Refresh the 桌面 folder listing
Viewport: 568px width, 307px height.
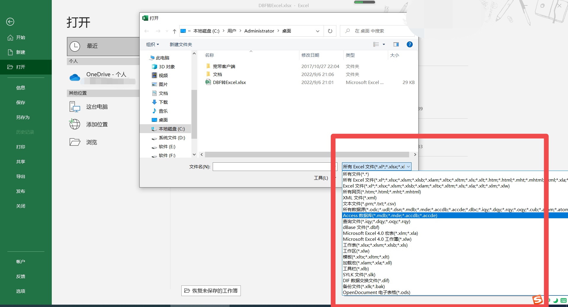(330, 31)
